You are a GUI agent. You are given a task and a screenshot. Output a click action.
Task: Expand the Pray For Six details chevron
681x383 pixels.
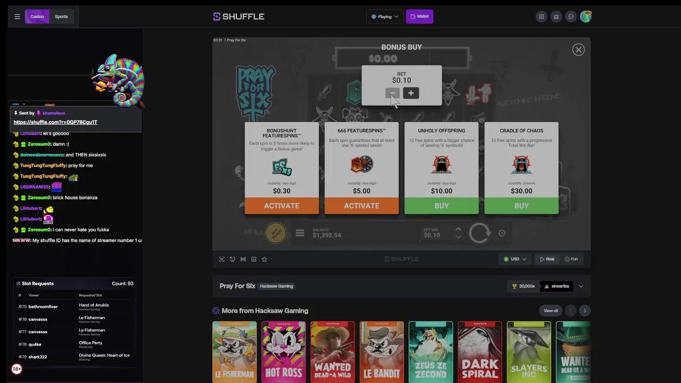581,286
